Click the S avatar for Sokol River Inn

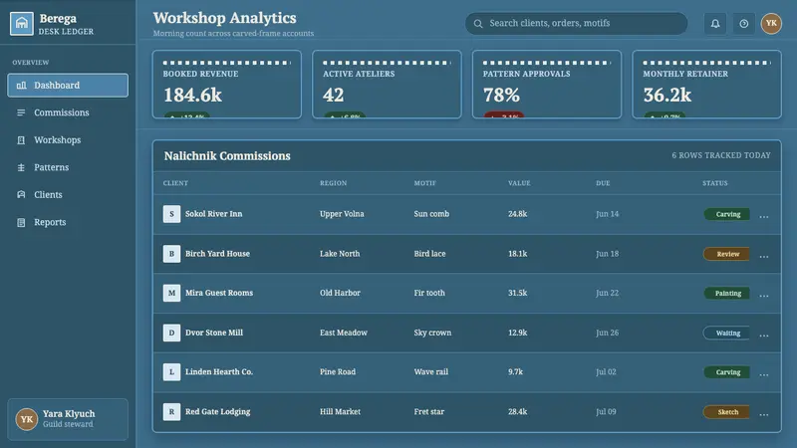[x=171, y=214]
